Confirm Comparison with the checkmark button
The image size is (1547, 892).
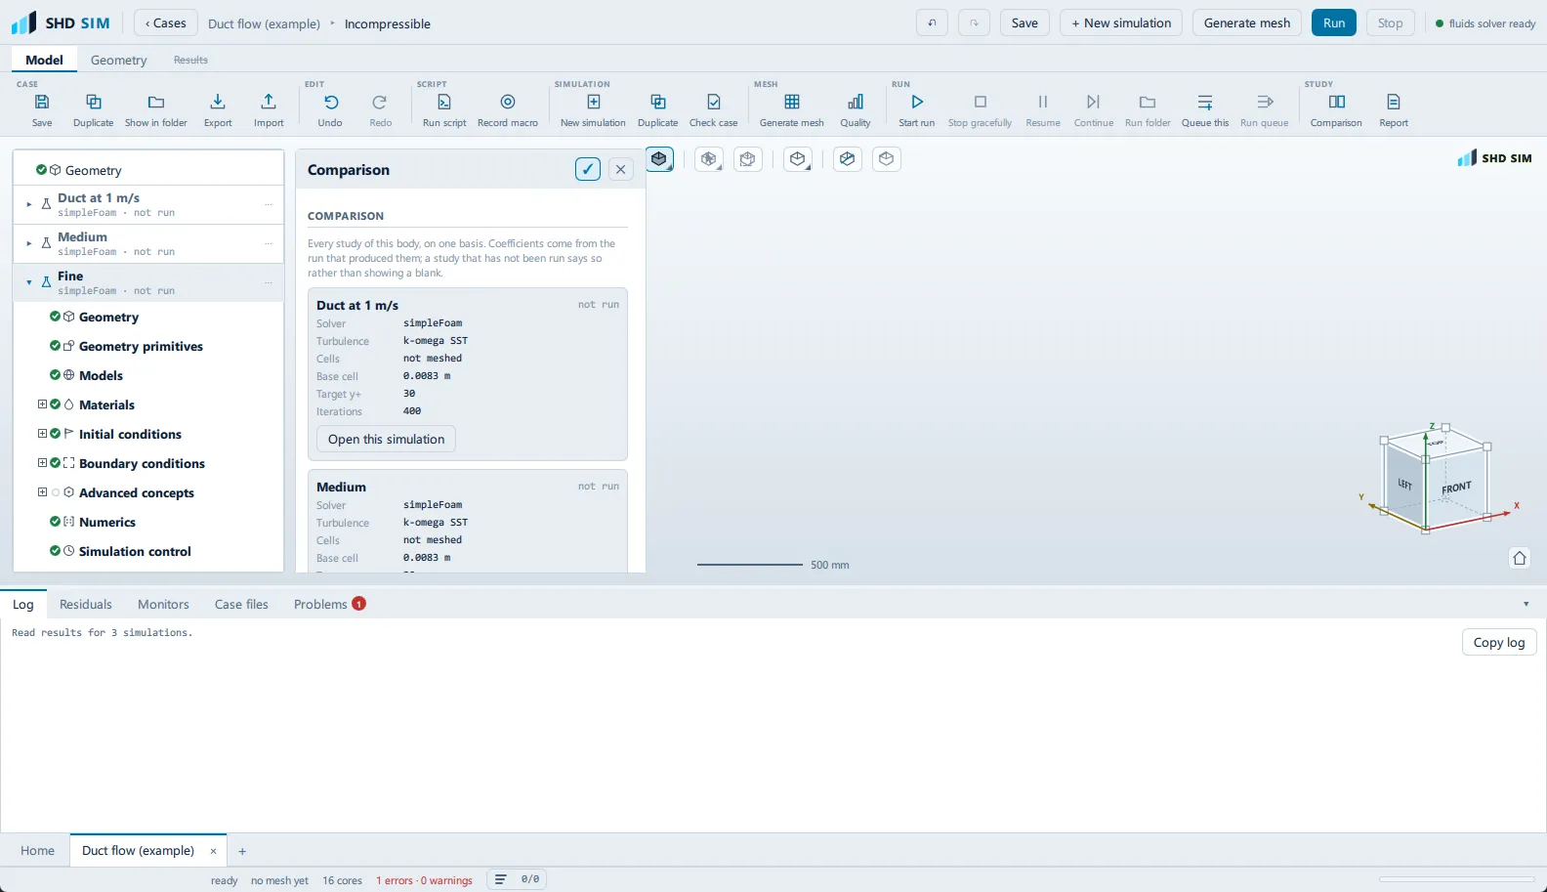pos(588,169)
